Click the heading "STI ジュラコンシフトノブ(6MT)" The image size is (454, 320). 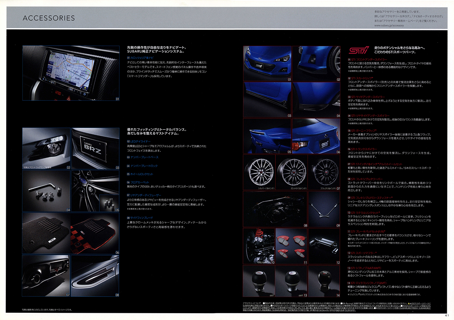click(x=368, y=283)
